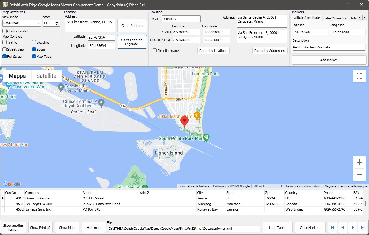The image size is (369, 235).
Task: Open Segnala un errore nella mappa link
Action: pyautogui.click(x=346, y=186)
